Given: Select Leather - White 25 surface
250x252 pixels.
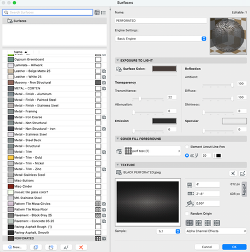Looking at the screenshot, I should coord(55,77).
